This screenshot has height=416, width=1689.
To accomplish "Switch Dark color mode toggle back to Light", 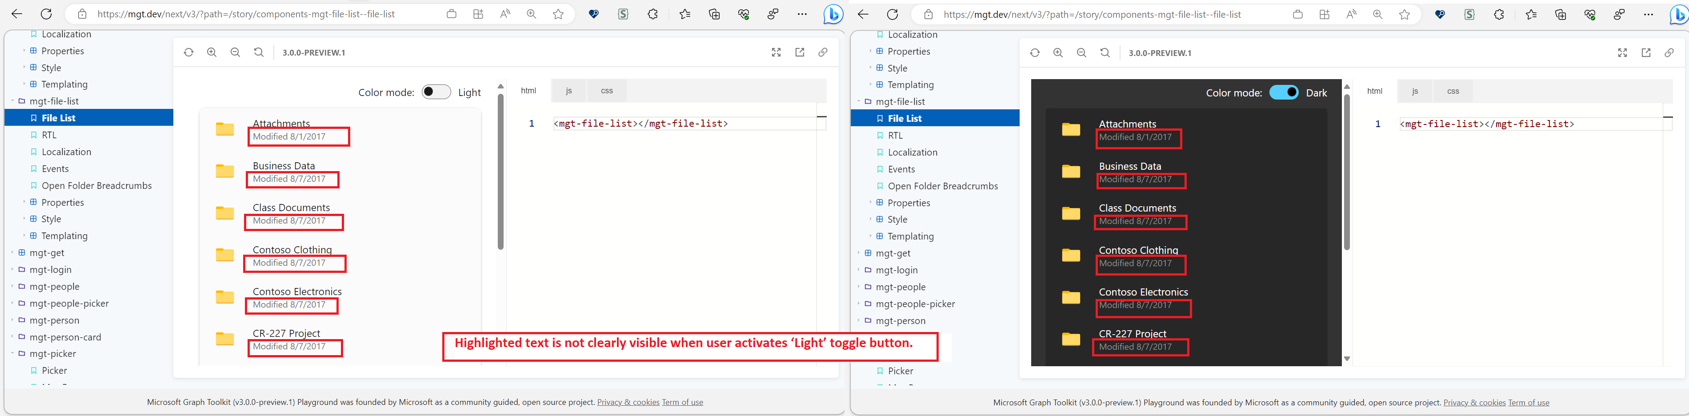I will pyautogui.click(x=1284, y=92).
